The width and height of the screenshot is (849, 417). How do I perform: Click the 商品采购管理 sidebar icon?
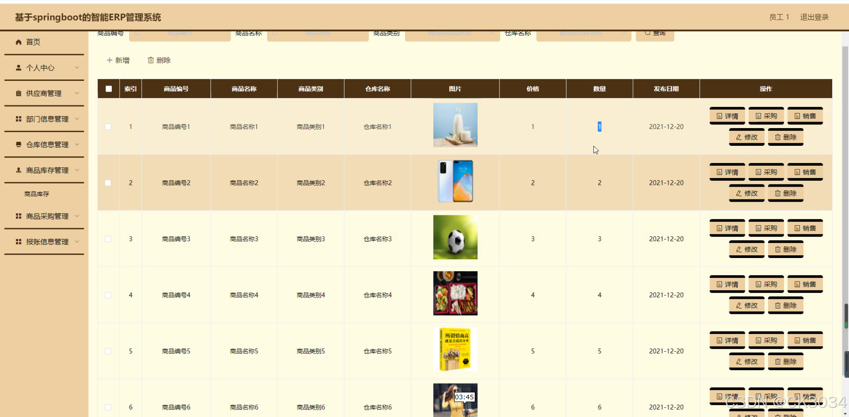click(19, 216)
